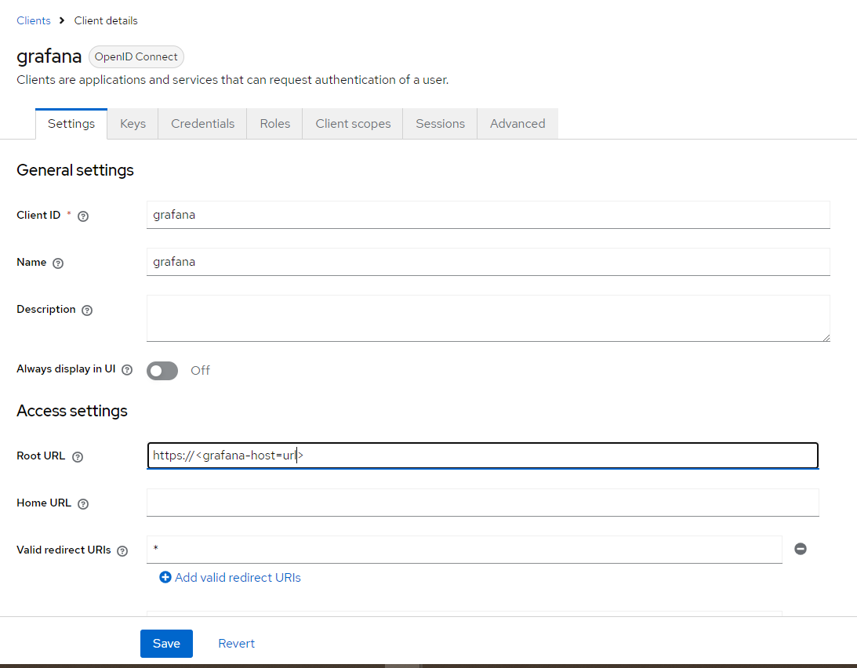Open the Description field help icon
This screenshot has width=857, height=668.
click(x=87, y=310)
